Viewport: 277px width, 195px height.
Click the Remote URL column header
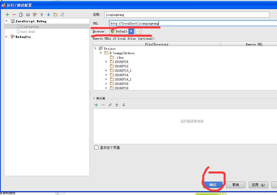pos(249,44)
